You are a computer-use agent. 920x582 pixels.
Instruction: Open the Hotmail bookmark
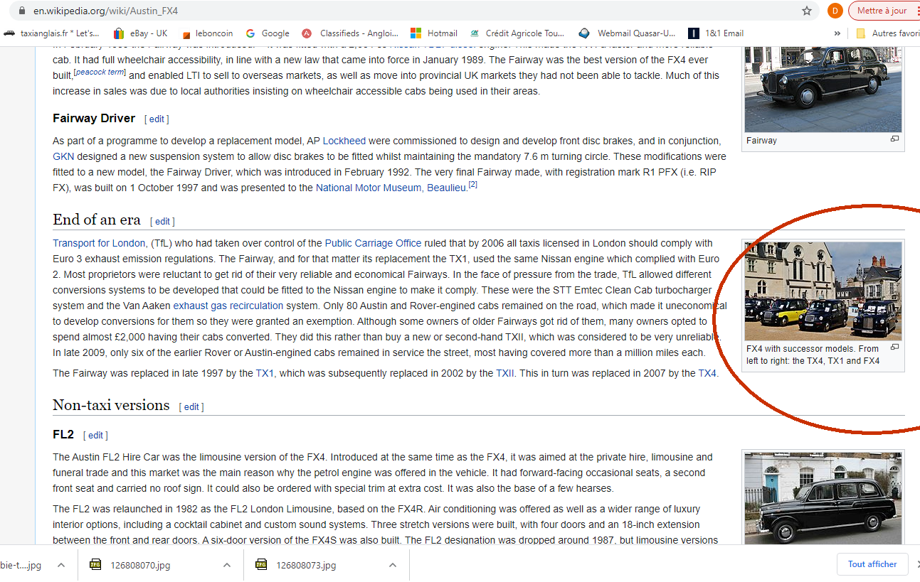(433, 33)
